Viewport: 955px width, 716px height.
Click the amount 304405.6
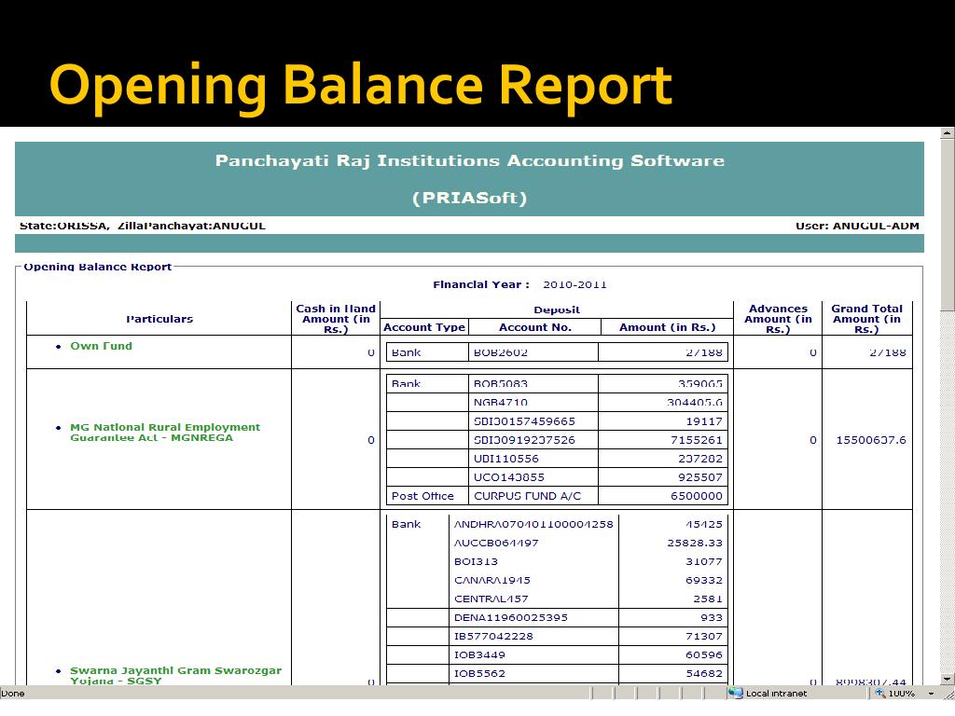click(695, 403)
